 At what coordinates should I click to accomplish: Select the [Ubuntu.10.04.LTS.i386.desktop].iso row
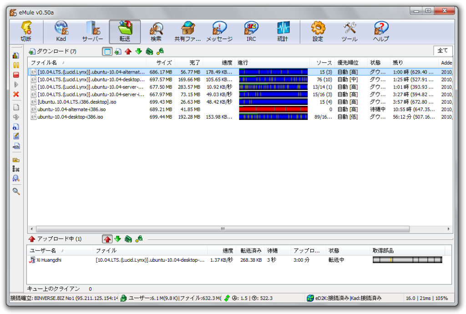click(240, 102)
